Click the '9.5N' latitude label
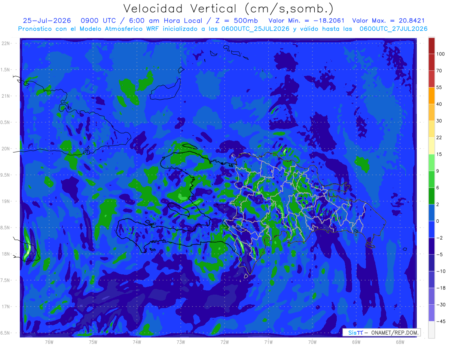The height and width of the screenshot is (347, 449). (6, 175)
